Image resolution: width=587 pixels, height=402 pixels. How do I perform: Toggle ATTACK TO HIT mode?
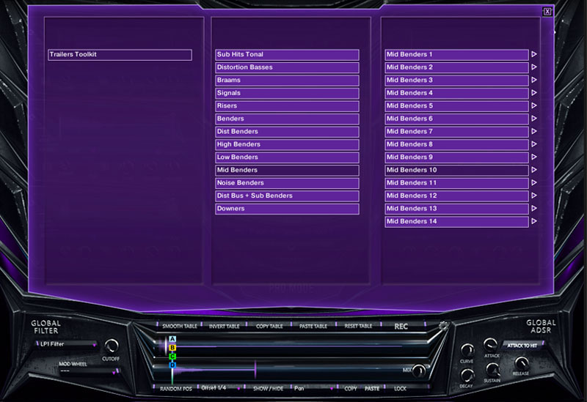[522, 346]
